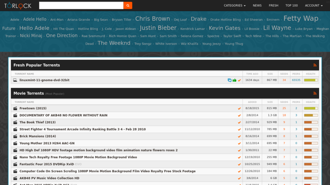Open the CATEGORIES dropdown
This screenshot has height=185, width=330.
click(235, 5)
